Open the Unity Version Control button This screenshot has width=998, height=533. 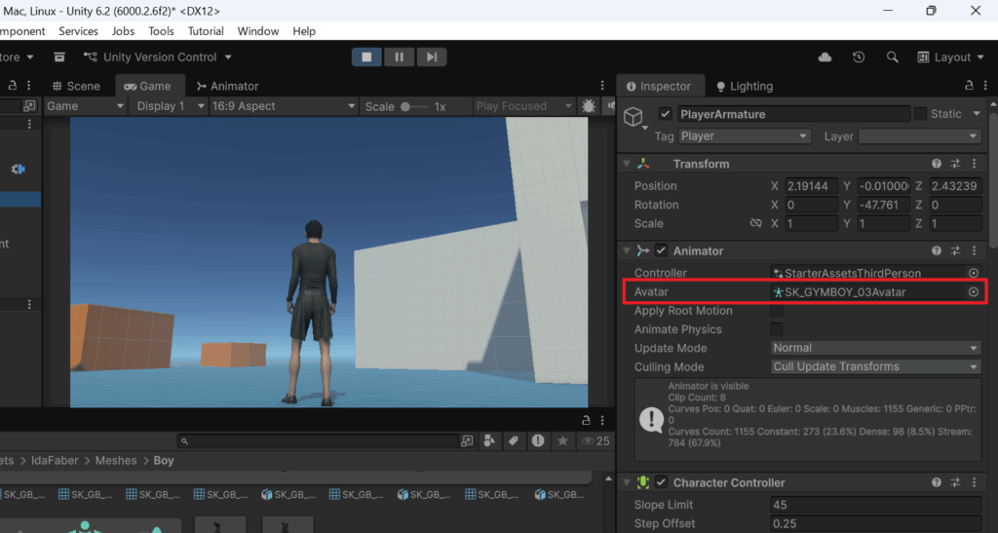coord(158,57)
